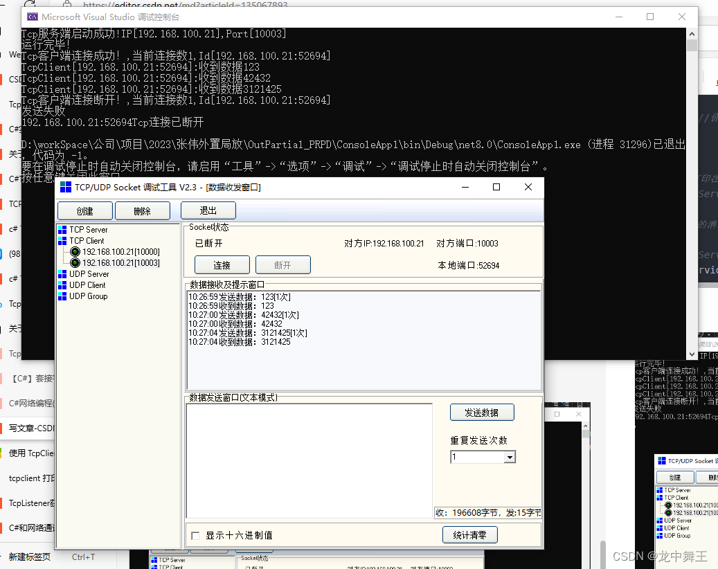Click the 连接 button

coord(222,265)
